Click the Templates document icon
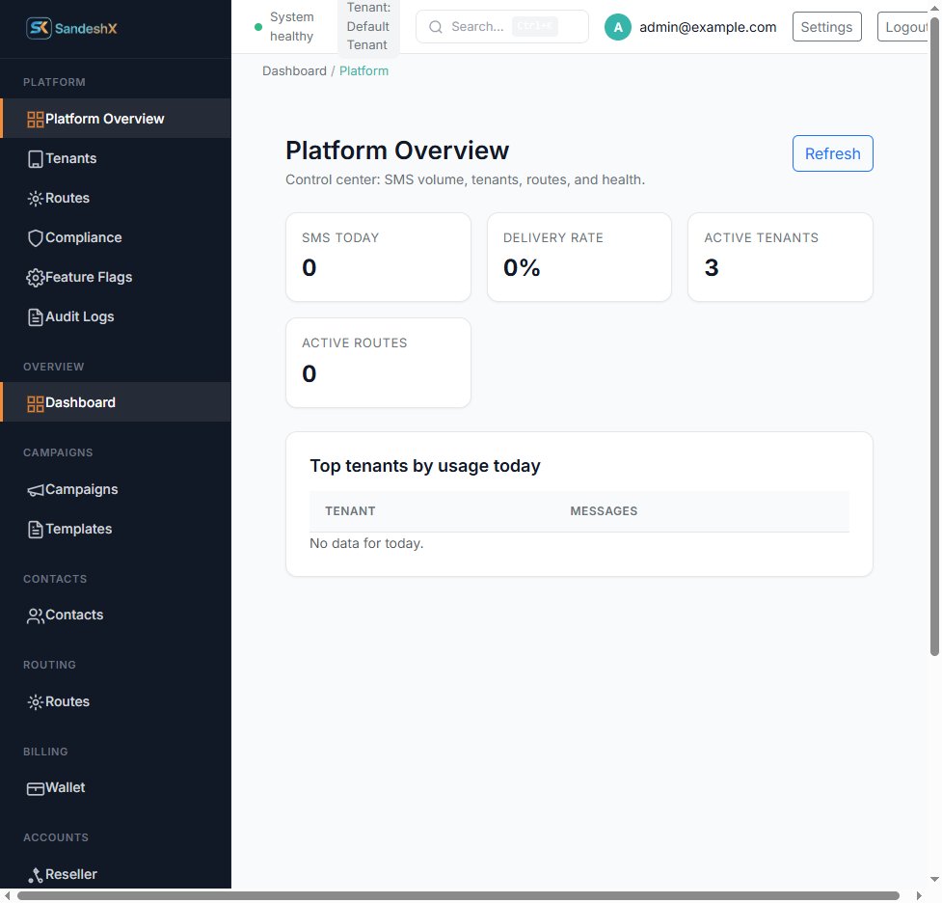This screenshot has height=903, width=942. (36, 529)
